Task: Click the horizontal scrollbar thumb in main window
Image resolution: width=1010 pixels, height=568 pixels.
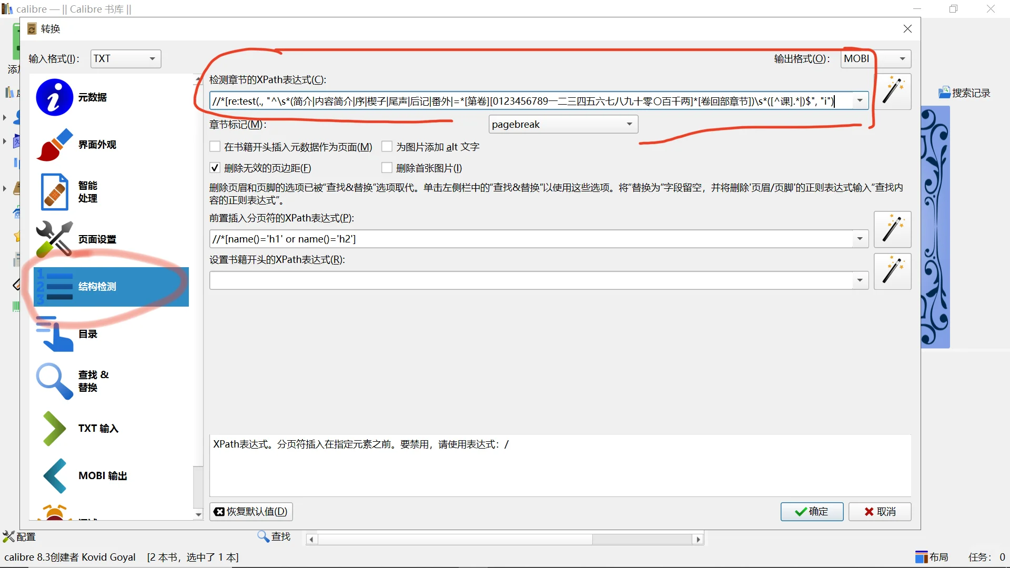Action: point(455,539)
